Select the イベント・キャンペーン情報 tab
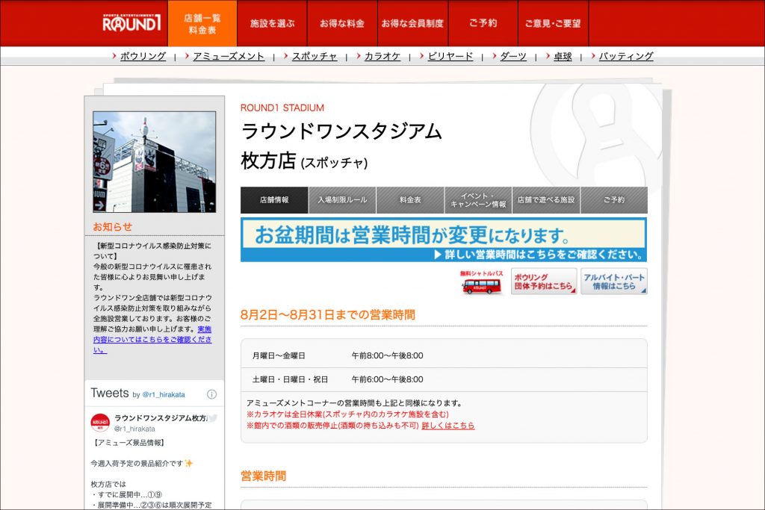 click(x=478, y=200)
